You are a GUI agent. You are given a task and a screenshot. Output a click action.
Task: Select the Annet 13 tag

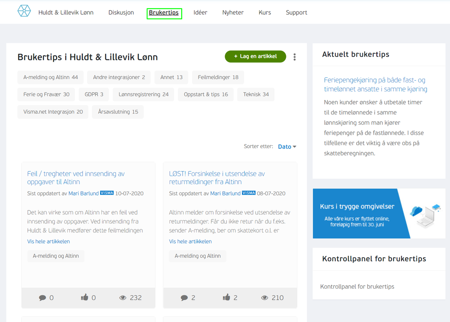pyautogui.click(x=171, y=77)
